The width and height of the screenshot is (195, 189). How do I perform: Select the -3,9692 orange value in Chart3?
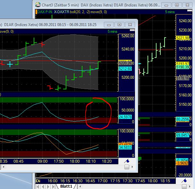182,163
